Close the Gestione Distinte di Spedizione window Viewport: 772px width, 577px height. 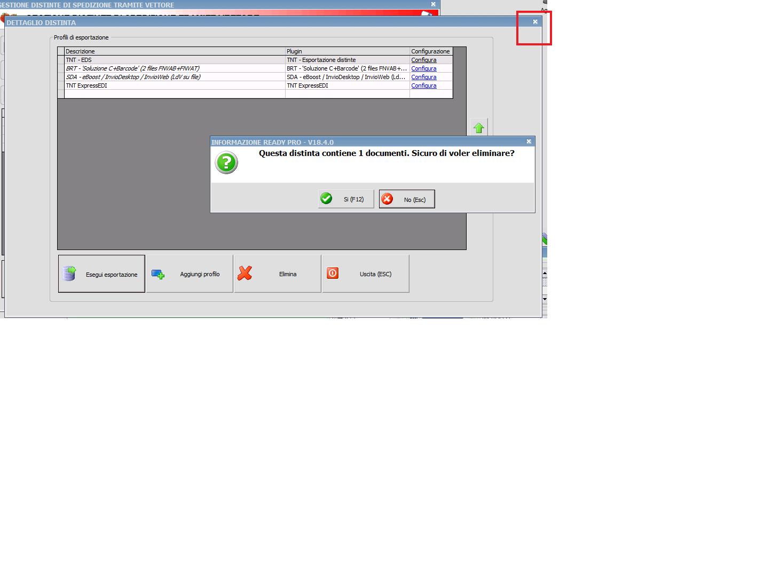pos(433,4)
